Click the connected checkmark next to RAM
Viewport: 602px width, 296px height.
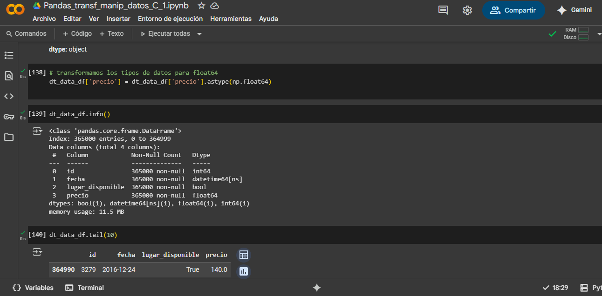click(553, 33)
